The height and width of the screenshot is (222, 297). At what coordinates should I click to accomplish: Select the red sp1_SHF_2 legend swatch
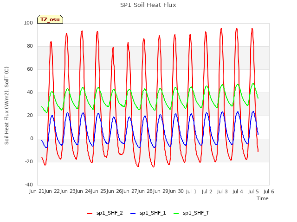coord(90,213)
